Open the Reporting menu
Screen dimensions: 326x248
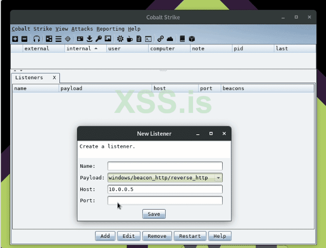[111, 29]
